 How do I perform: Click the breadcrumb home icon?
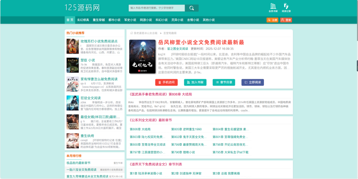click(131, 33)
